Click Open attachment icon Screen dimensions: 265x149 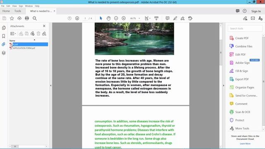pos(21,34)
